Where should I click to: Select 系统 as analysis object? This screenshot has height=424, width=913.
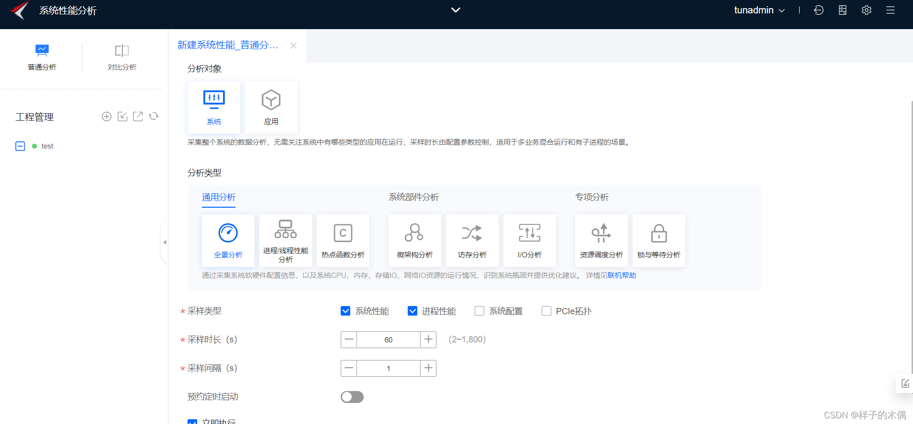(214, 107)
